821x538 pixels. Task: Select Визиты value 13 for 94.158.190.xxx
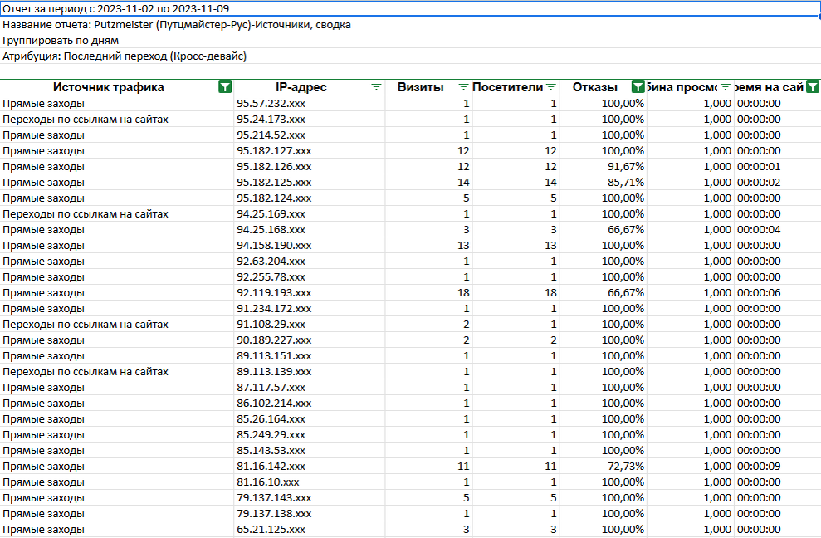(x=429, y=245)
